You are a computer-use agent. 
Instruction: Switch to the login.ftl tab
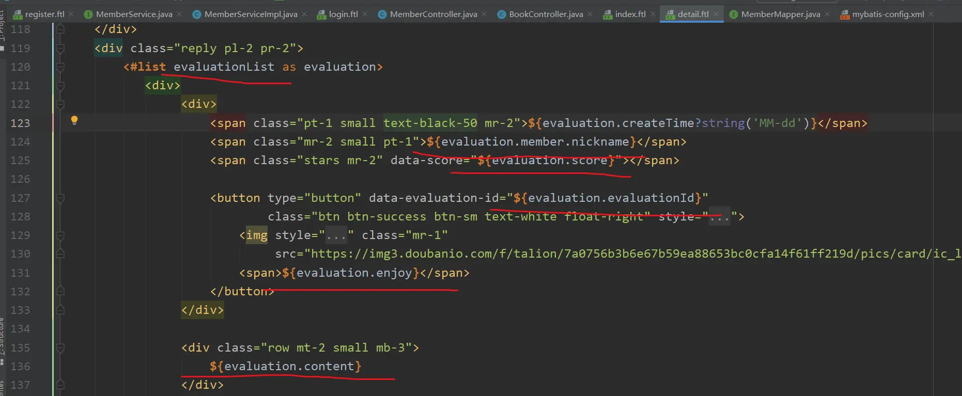pyautogui.click(x=343, y=14)
